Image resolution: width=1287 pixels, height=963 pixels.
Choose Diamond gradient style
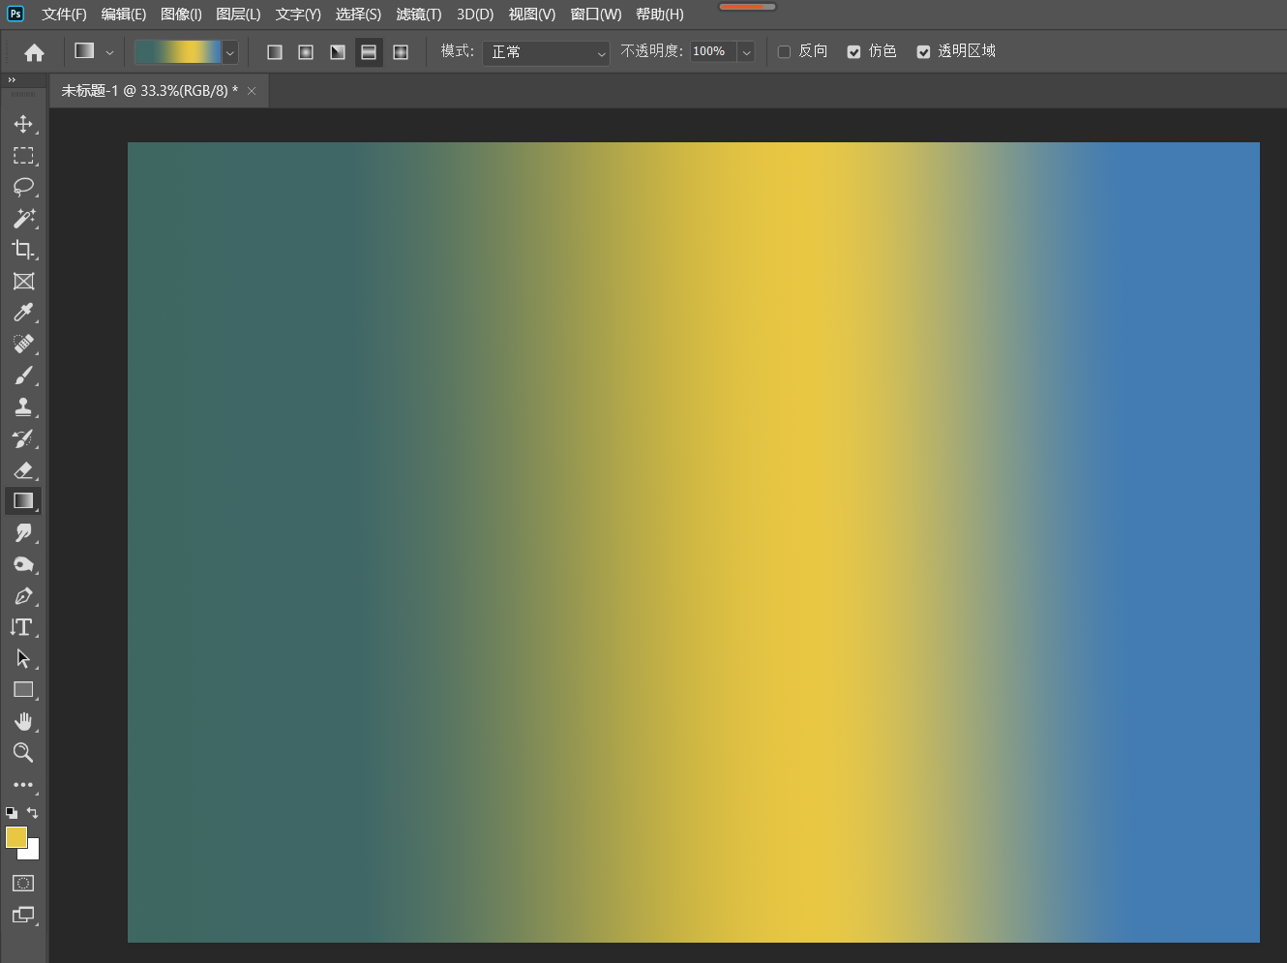coord(401,52)
